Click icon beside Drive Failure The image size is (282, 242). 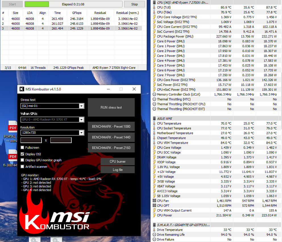154,239
